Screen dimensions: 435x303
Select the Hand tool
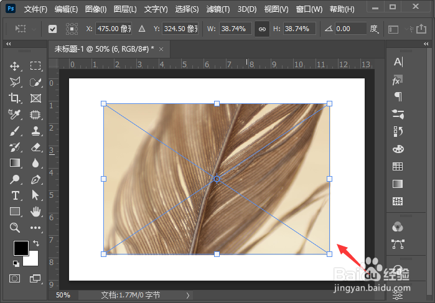(35, 212)
